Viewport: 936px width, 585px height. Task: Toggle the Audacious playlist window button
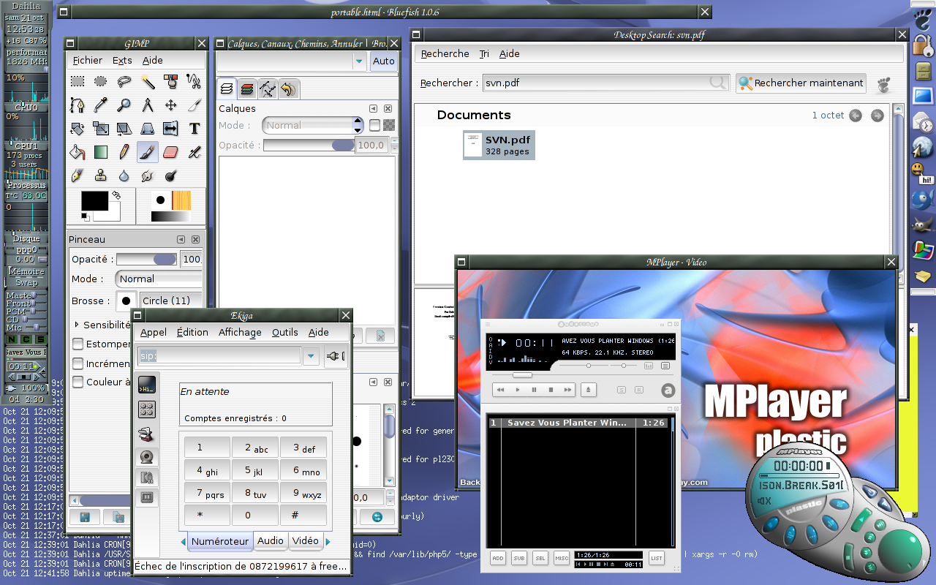(665, 366)
